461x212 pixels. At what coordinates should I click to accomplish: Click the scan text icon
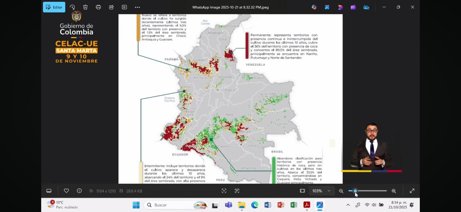237,191
